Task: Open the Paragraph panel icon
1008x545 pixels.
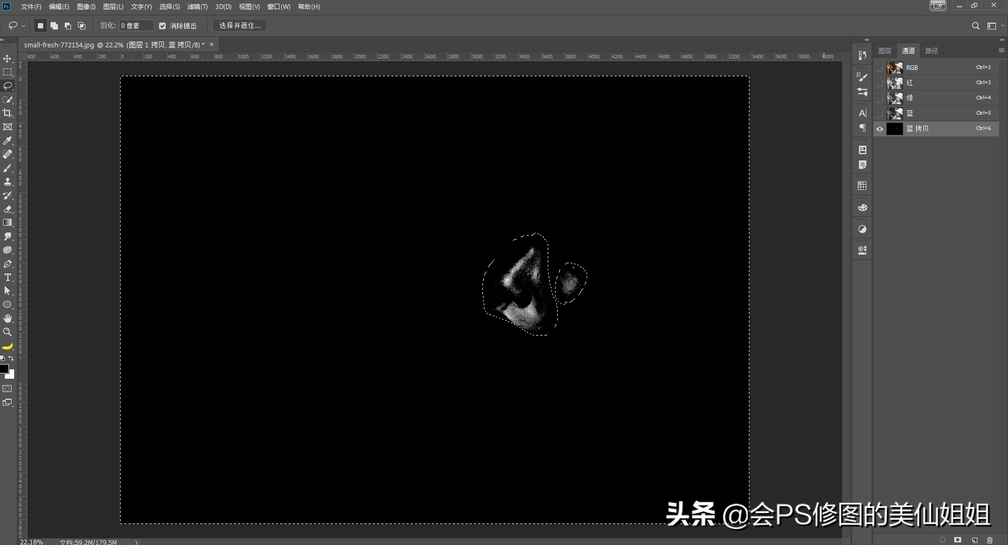Action: [862, 128]
